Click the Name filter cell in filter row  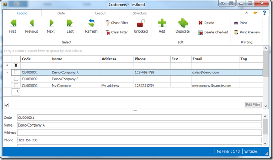pyautogui.click(x=76, y=66)
